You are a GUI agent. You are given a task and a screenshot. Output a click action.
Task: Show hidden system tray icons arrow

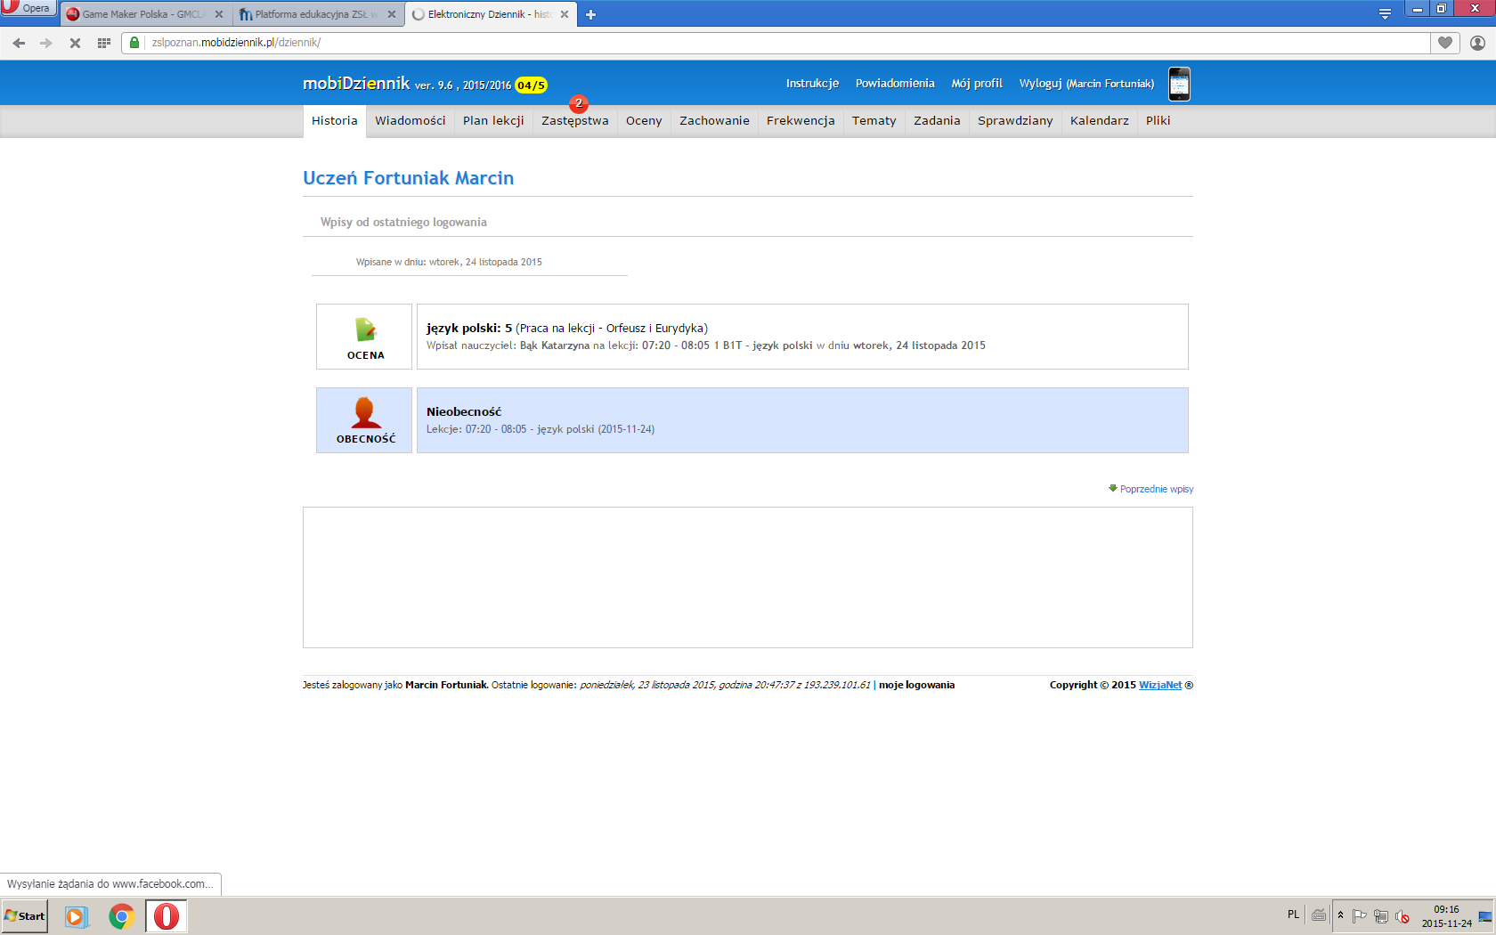coord(1340,915)
